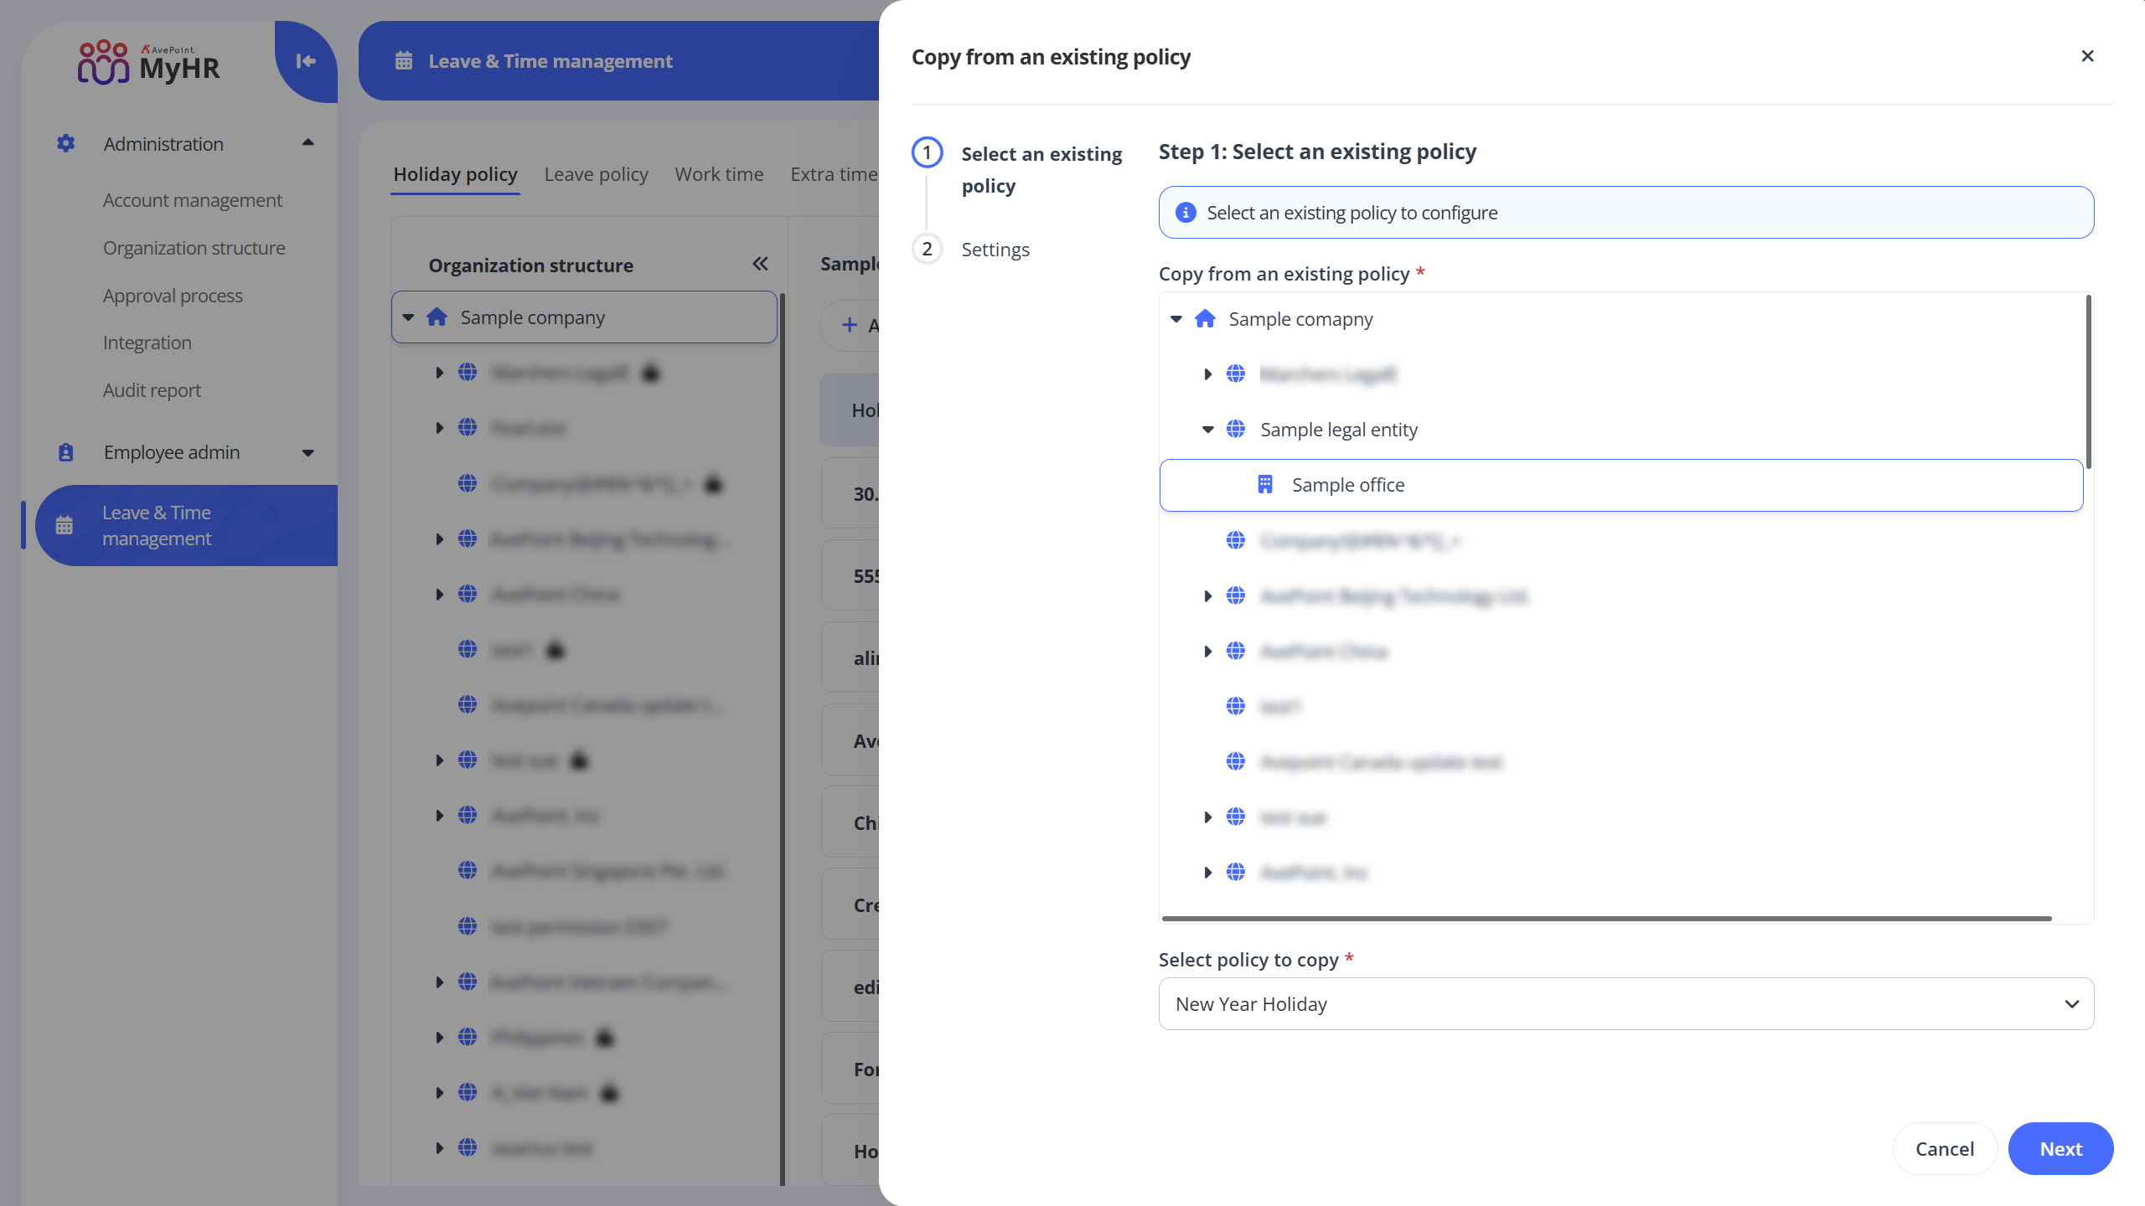
Task: Collapse the Sample comapny root node
Action: (1176, 319)
